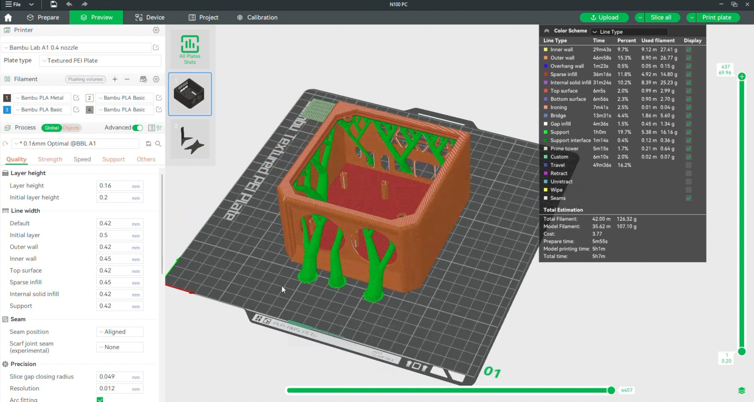Open printer settings gear icon
The width and height of the screenshot is (754, 402).
(156, 30)
